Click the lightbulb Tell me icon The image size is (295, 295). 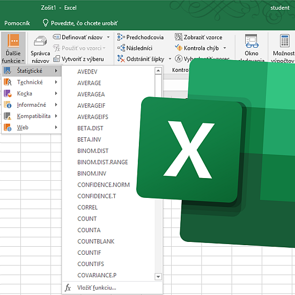(46, 23)
